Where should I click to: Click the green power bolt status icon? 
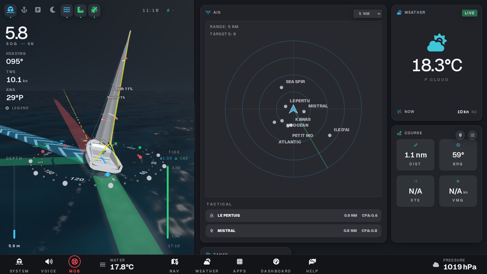[x=168, y=10]
